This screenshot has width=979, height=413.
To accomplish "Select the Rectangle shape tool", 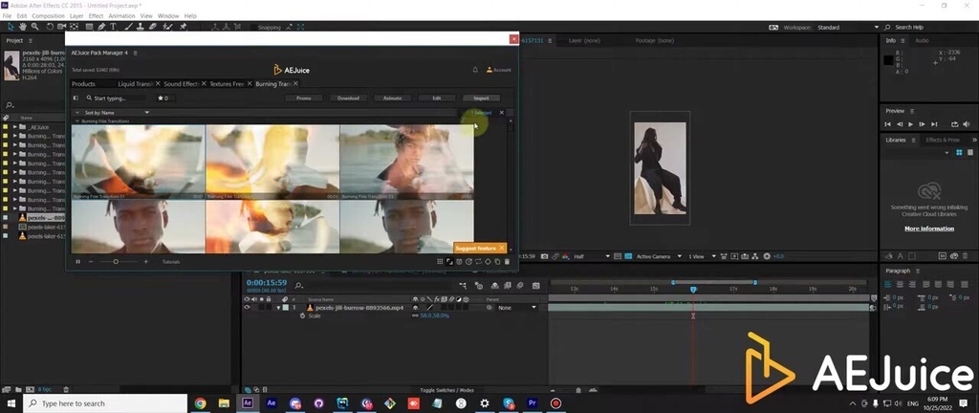I will [x=89, y=27].
